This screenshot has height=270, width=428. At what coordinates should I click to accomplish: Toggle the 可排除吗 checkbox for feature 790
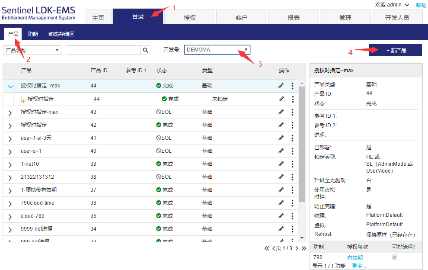[x=394, y=257]
